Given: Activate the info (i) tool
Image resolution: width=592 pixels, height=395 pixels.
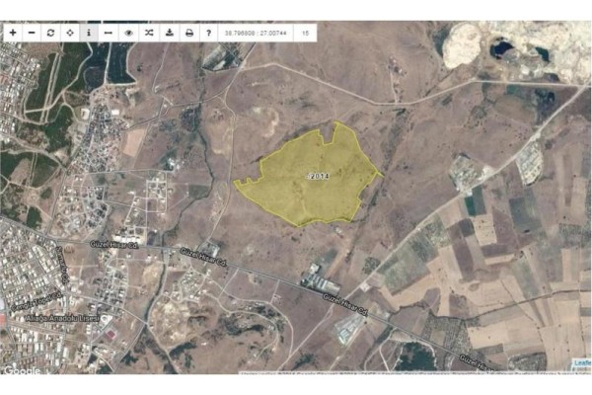Looking at the screenshot, I should click(89, 33).
